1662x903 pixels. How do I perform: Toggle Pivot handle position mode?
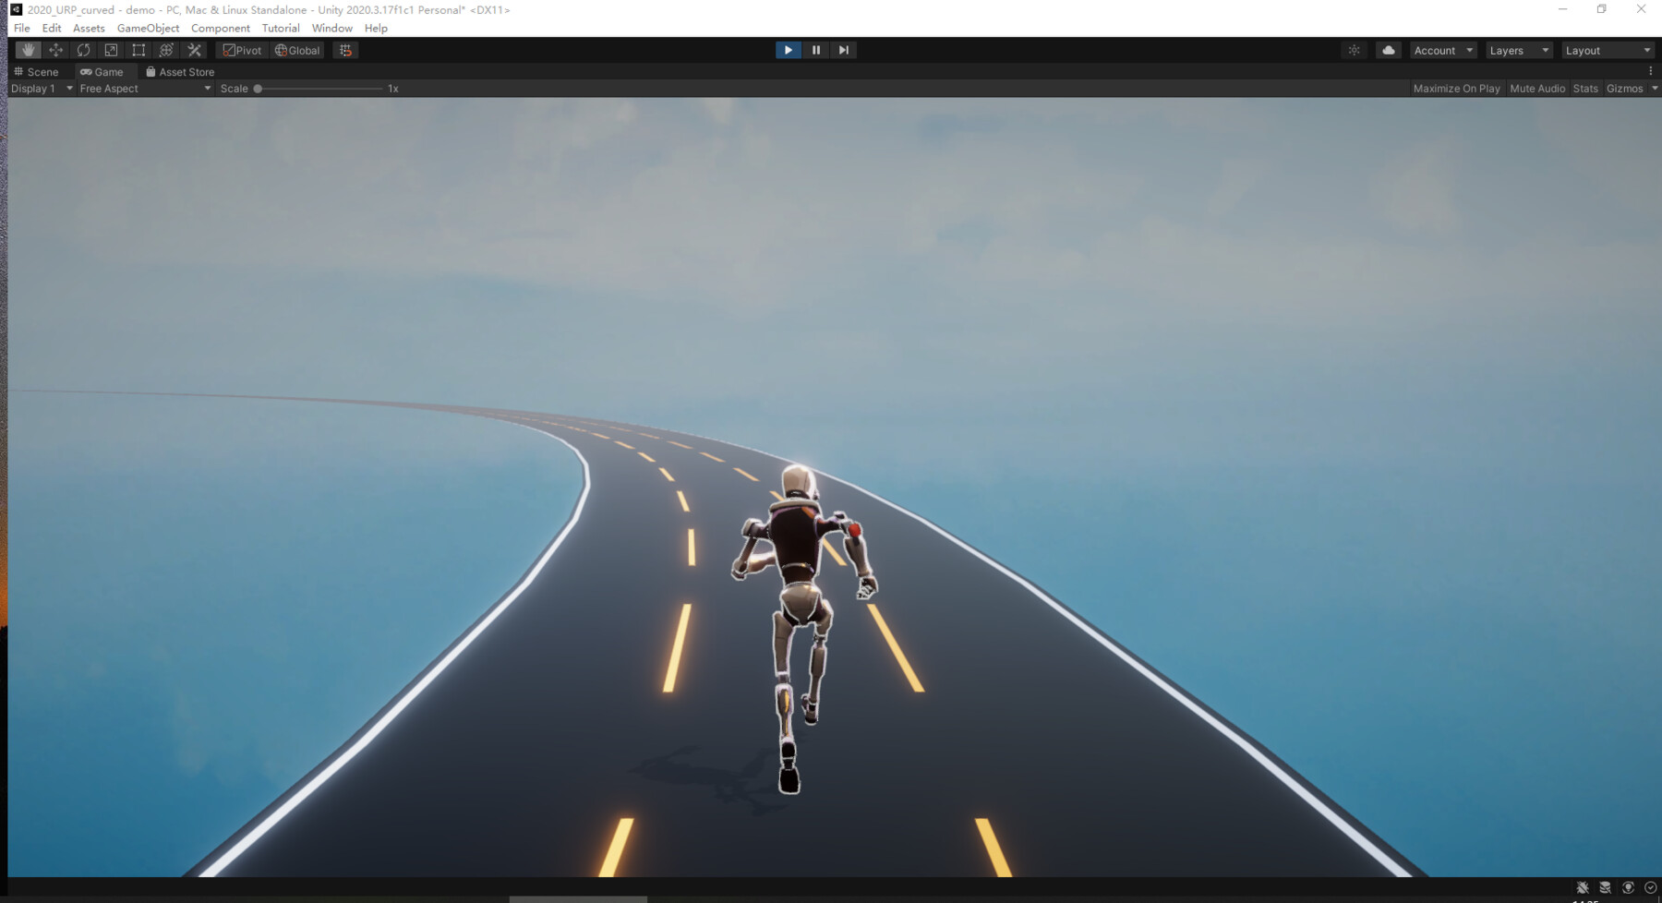click(x=241, y=50)
